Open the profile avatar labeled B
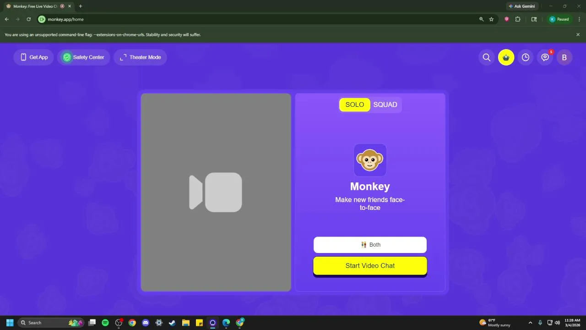Image resolution: width=586 pixels, height=330 pixels. (564, 57)
